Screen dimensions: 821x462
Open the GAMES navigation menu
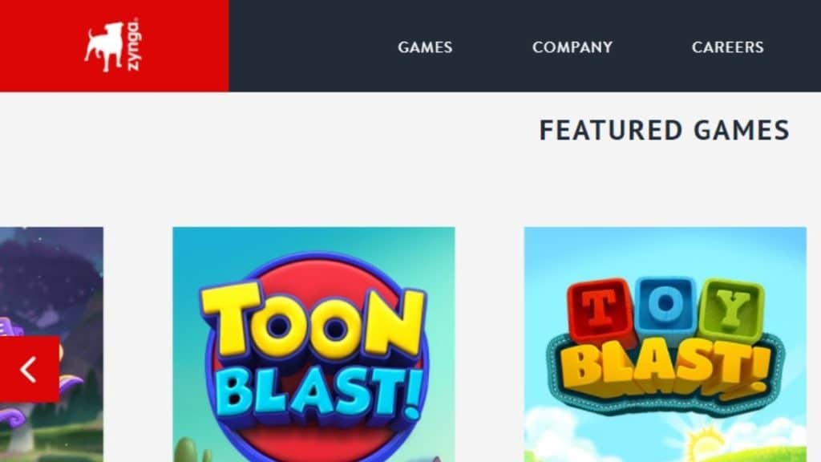425,47
